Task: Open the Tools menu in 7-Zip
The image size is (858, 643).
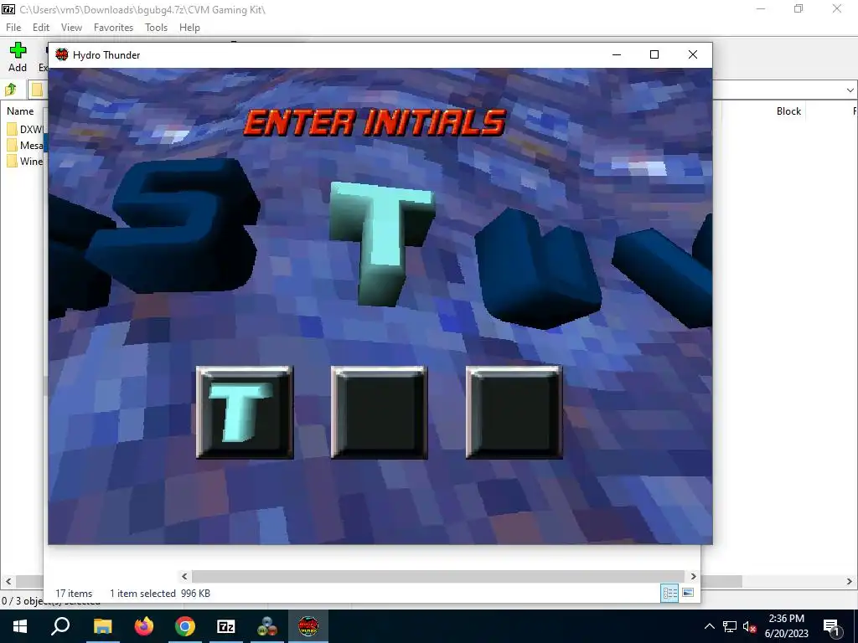Action: tap(156, 28)
